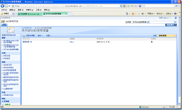Click the Admin creator link in row

coord(72,42)
